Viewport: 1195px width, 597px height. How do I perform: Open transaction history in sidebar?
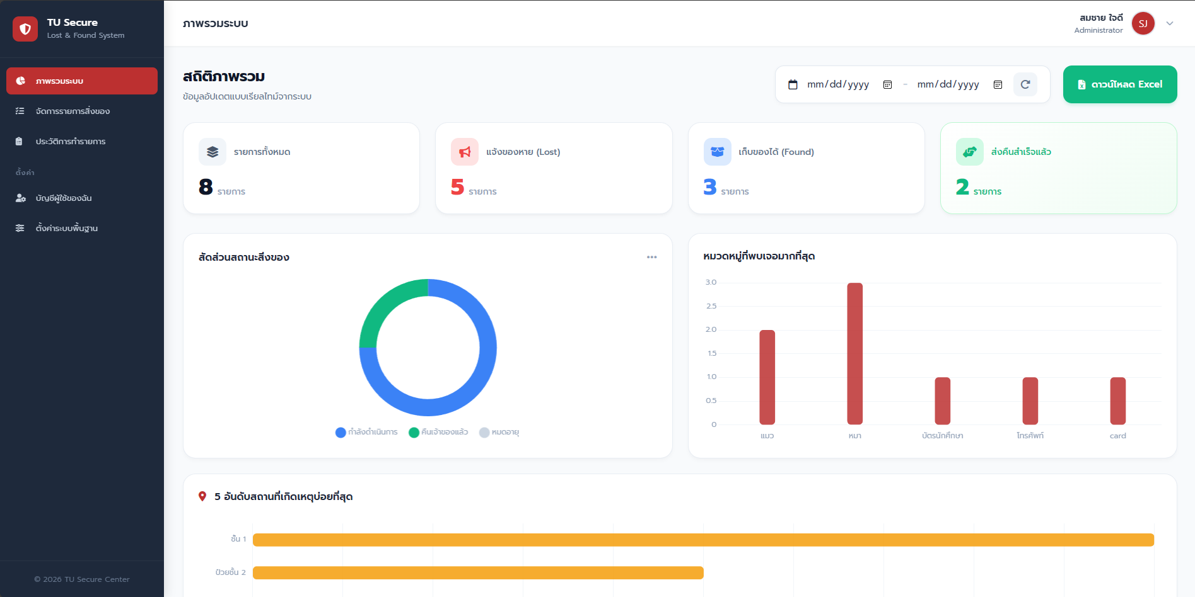click(70, 142)
